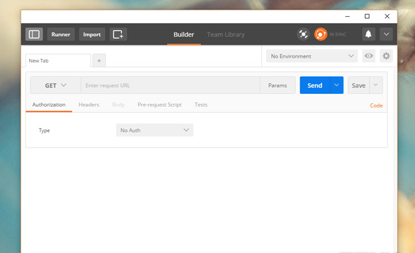
Task: Open environment quick look eye icon
Action: 369,56
